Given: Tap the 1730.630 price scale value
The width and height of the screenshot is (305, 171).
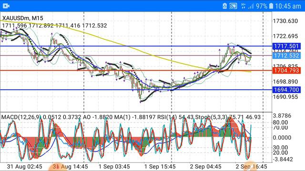Looking at the screenshot, I should click(x=285, y=21).
